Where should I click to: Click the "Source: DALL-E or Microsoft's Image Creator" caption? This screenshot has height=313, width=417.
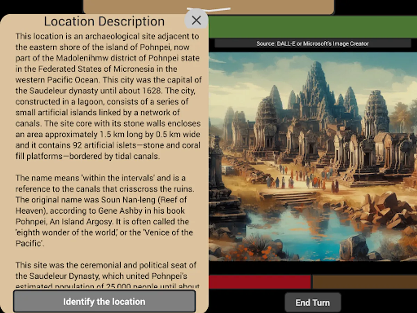(312, 44)
